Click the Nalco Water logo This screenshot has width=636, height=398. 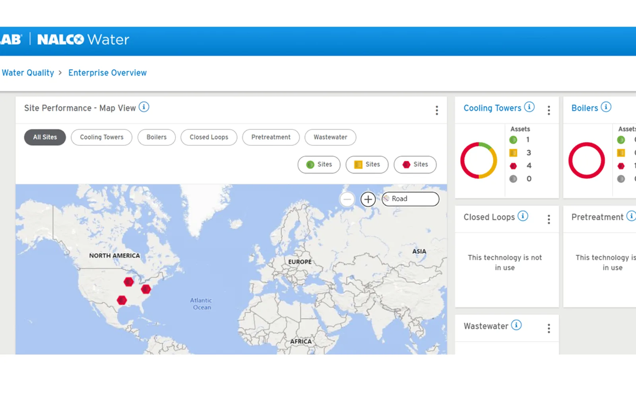[83, 39]
